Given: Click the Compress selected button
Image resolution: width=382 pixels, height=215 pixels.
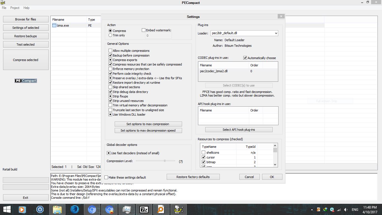Looking at the screenshot, I should [x=26, y=60].
